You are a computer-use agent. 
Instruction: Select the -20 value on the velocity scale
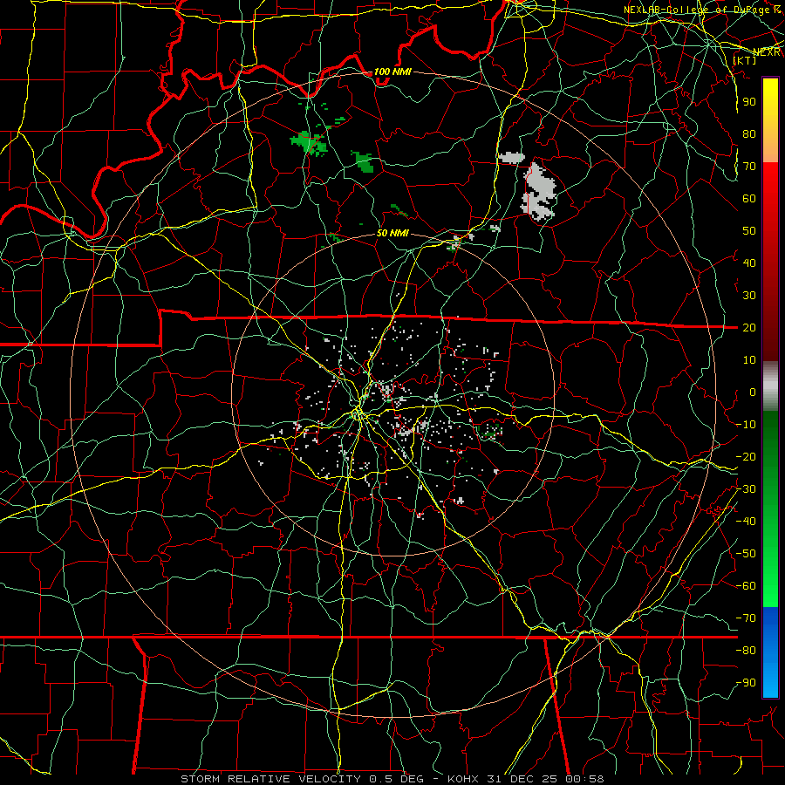click(x=746, y=456)
